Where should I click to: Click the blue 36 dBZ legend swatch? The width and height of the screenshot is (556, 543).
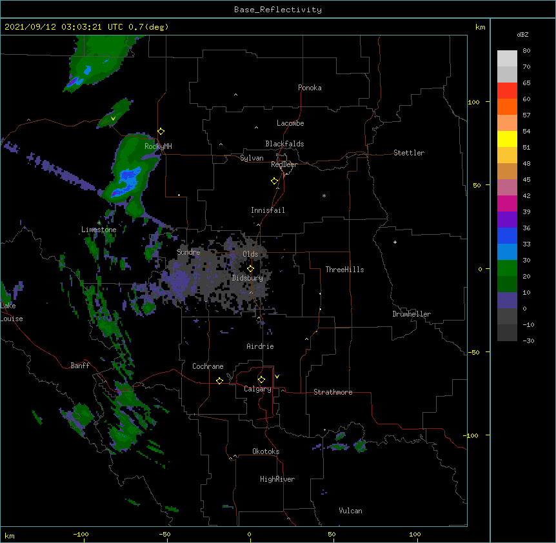507,235
